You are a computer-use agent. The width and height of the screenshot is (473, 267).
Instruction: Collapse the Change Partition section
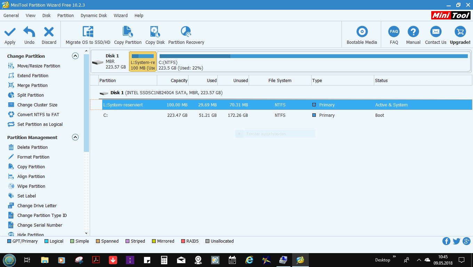coord(75,56)
